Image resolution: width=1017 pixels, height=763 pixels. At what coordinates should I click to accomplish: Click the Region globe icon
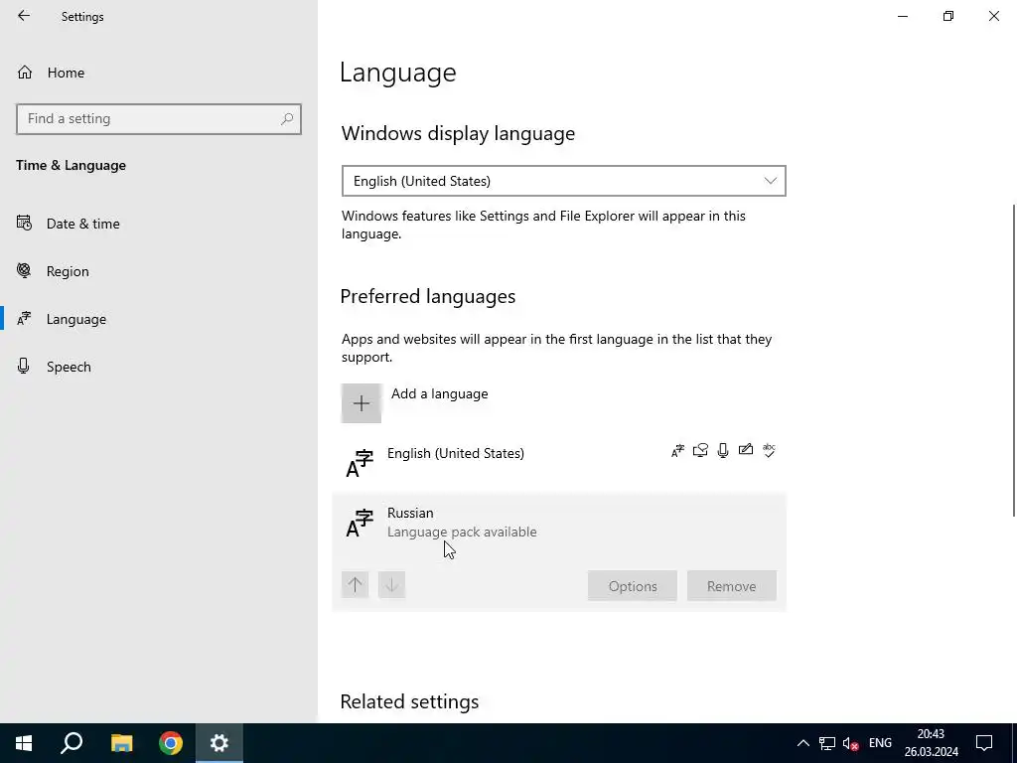24,270
